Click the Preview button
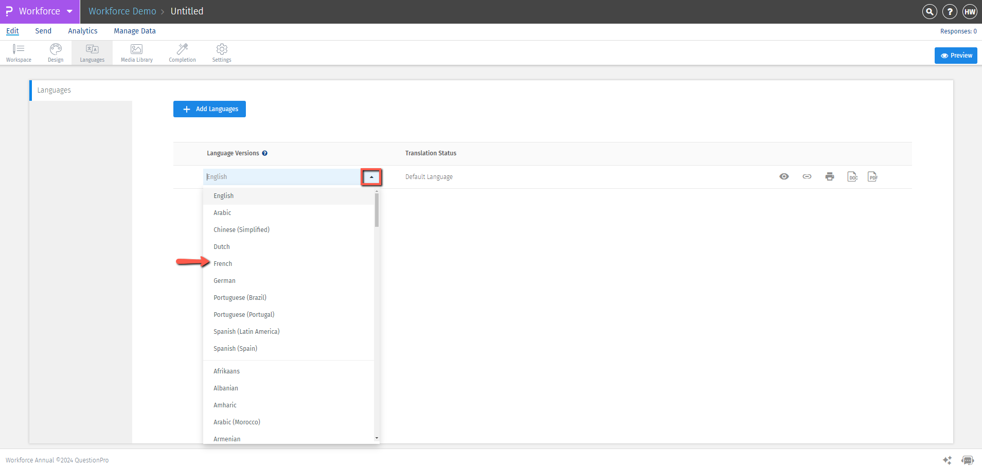 [956, 56]
